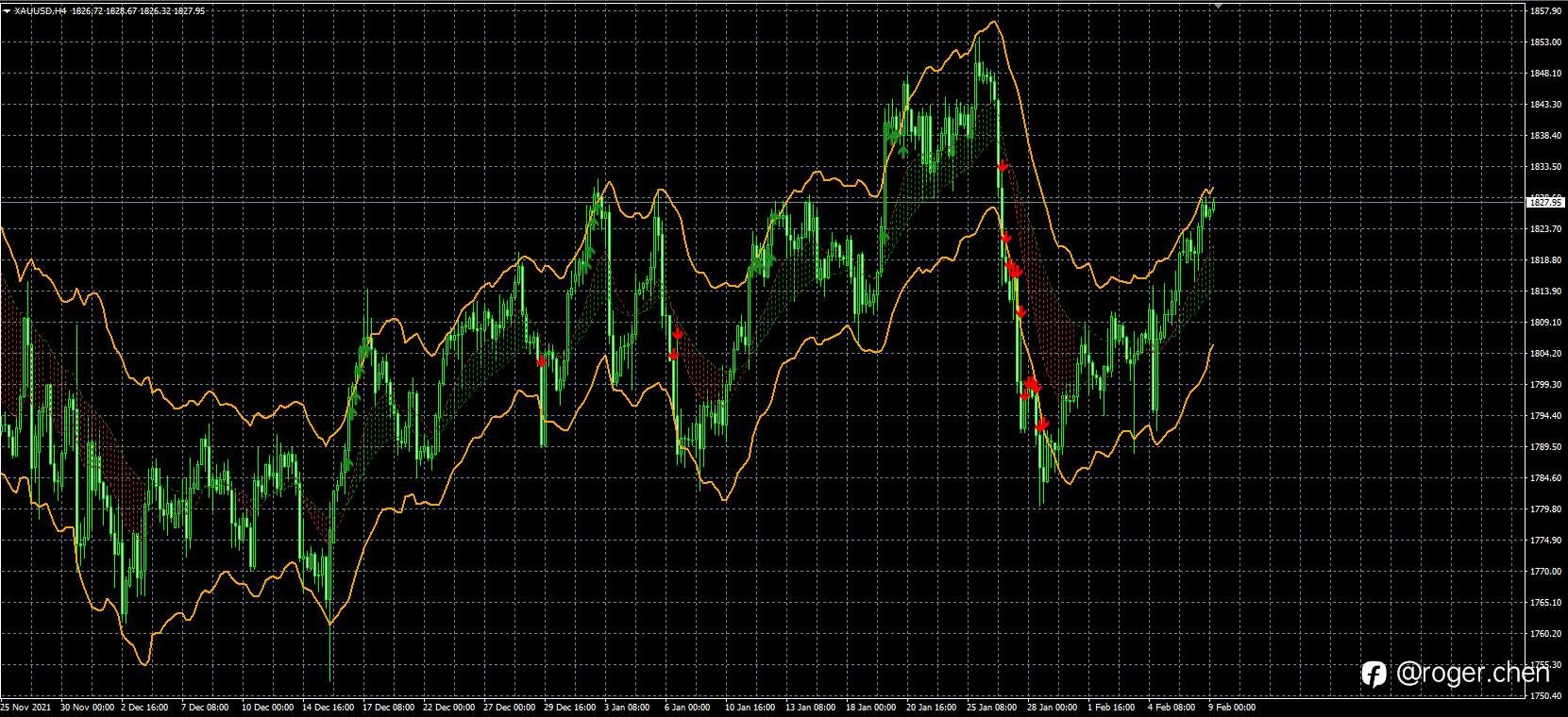
Task: Click the 1804.20 price axis label
Action: tap(1544, 354)
